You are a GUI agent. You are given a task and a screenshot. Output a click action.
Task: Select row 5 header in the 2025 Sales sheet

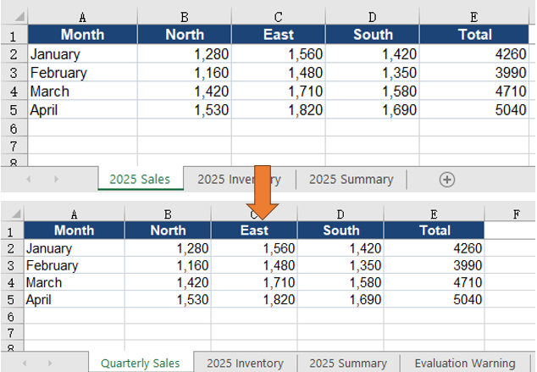[14, 109]
